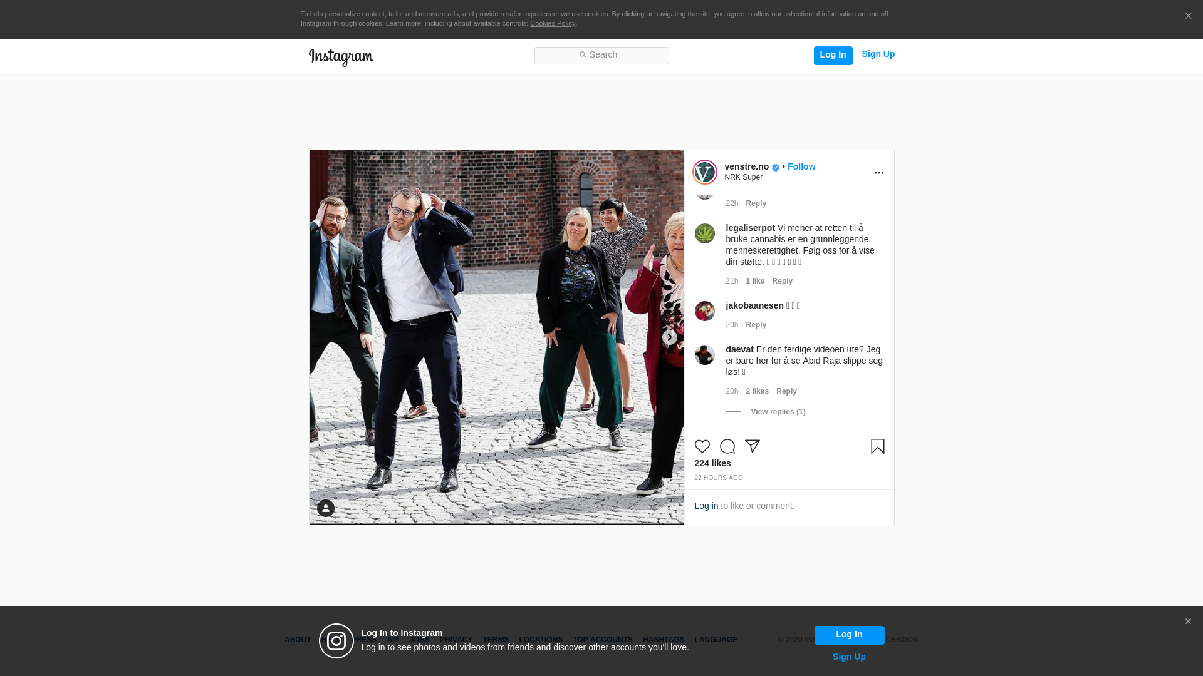
Task: Click the comment speech bubble icon
Action: click(727, 446)
